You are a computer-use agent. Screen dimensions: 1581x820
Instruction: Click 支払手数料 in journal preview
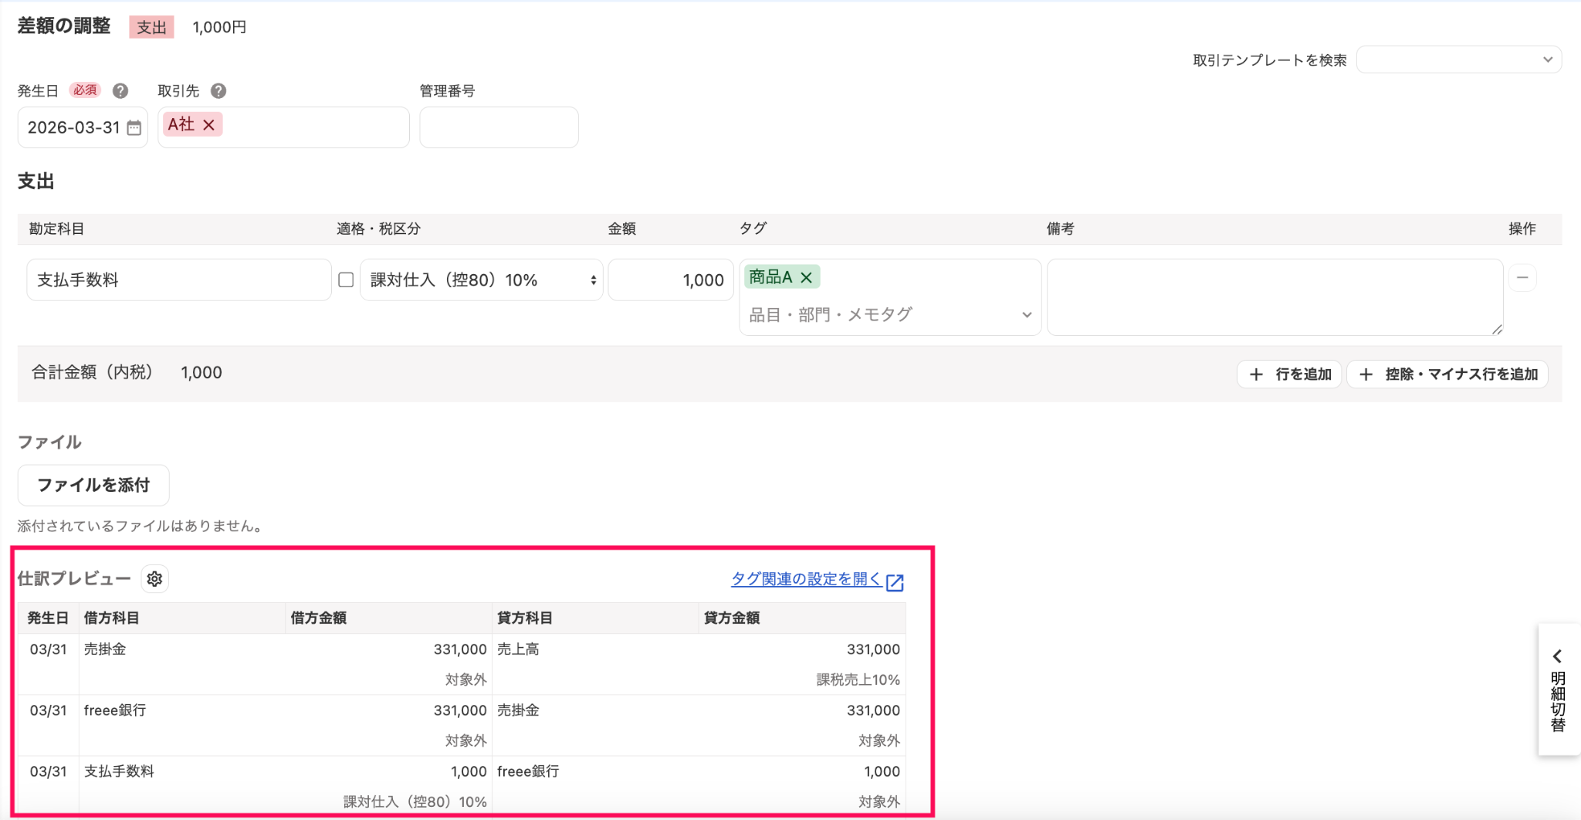tap(119, 771)
